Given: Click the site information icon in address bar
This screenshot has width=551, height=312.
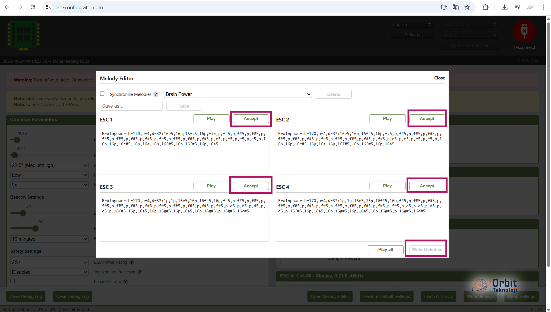Looking at the screenshot, I should click(48, 7).
